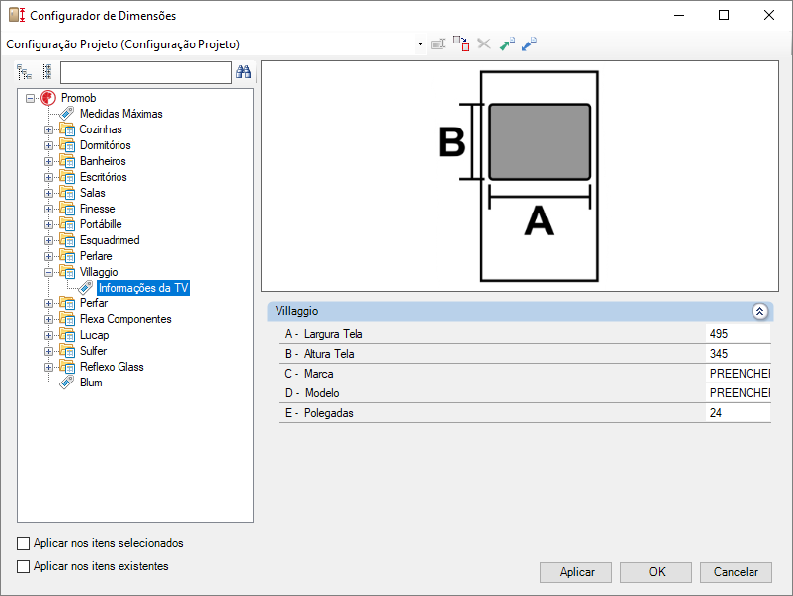The image size is (793, 596).
Task: Collapse the Villaggio tree node
Action: point(49,272)
